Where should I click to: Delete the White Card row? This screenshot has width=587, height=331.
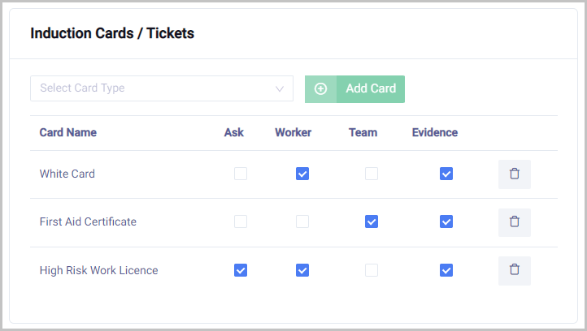pos(514,174)
